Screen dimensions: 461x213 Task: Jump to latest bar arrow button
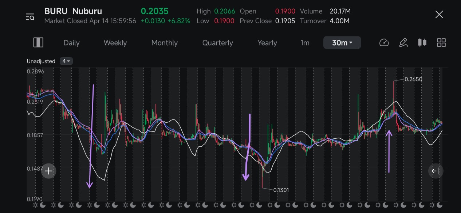pos(436,171)
